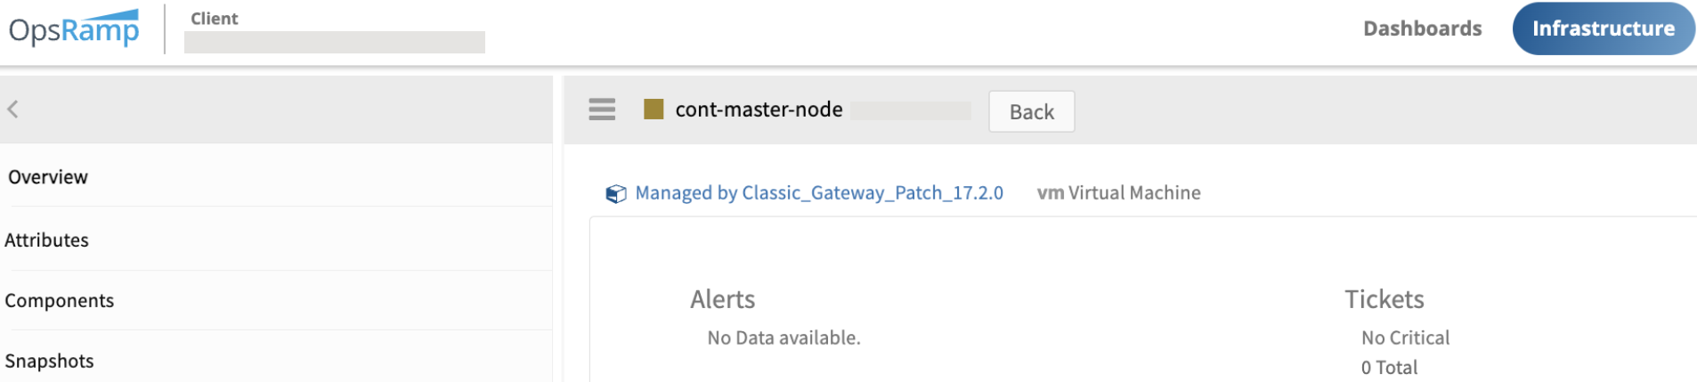The height and width of the screenshot is (382, 1697).
Task: Click the Back button
Action: (1031, 111)
